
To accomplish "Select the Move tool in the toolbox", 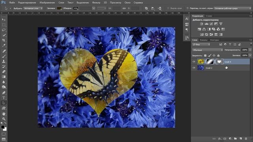I will pyautogui.click(x=4, y=20).
